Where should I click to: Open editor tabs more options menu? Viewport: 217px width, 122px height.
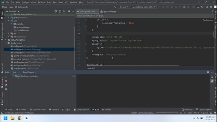click(212, 12)
